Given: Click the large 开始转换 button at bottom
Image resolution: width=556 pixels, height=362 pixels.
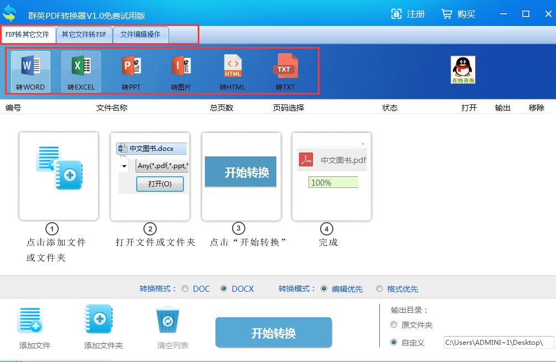Looking at the screenshot, I should pyautogui.click(x=274, y=333).
